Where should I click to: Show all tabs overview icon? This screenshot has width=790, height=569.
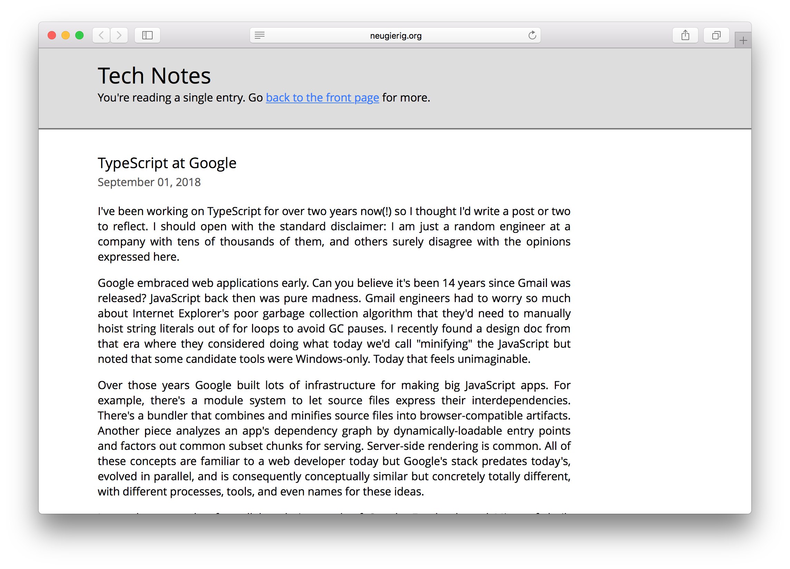716,35
